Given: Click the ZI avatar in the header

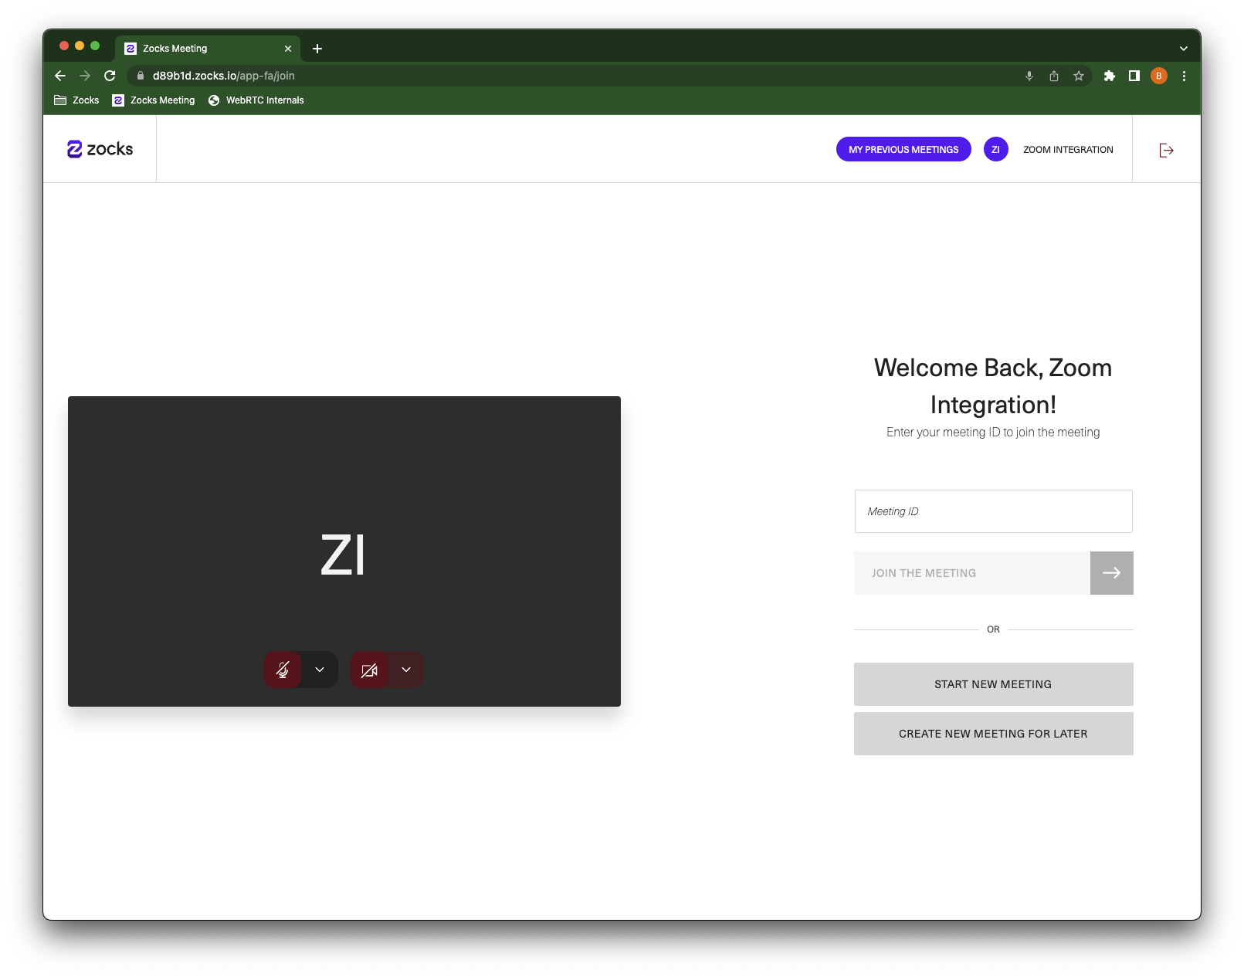Looking at the screenshot, I should pyautogui.click(x=995, y=149).
